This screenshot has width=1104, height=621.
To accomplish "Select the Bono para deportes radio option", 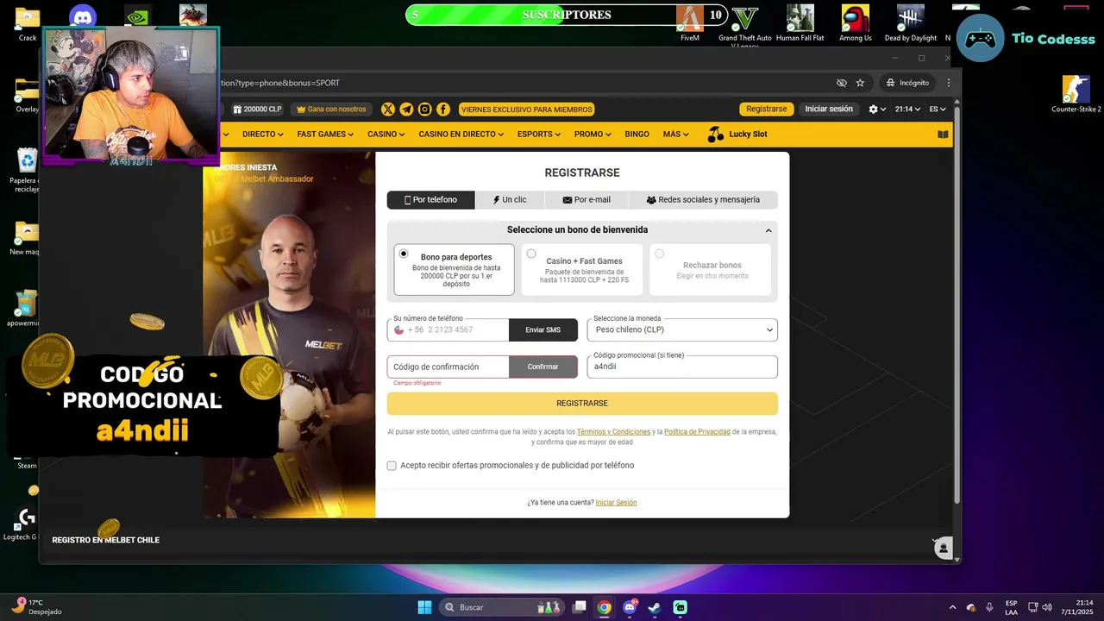I will coord(404,254).
